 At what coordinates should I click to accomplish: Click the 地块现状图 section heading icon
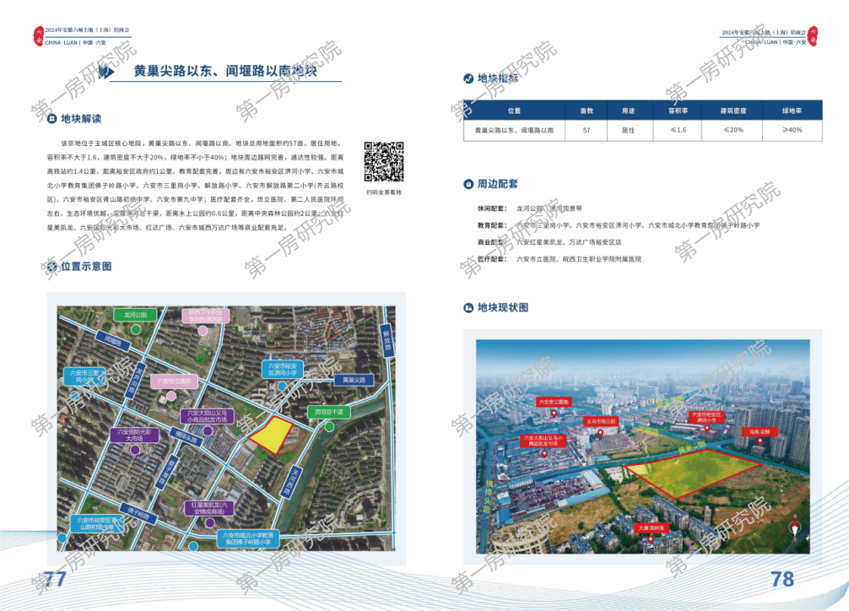pyautogui.click(x=468, y=307)
